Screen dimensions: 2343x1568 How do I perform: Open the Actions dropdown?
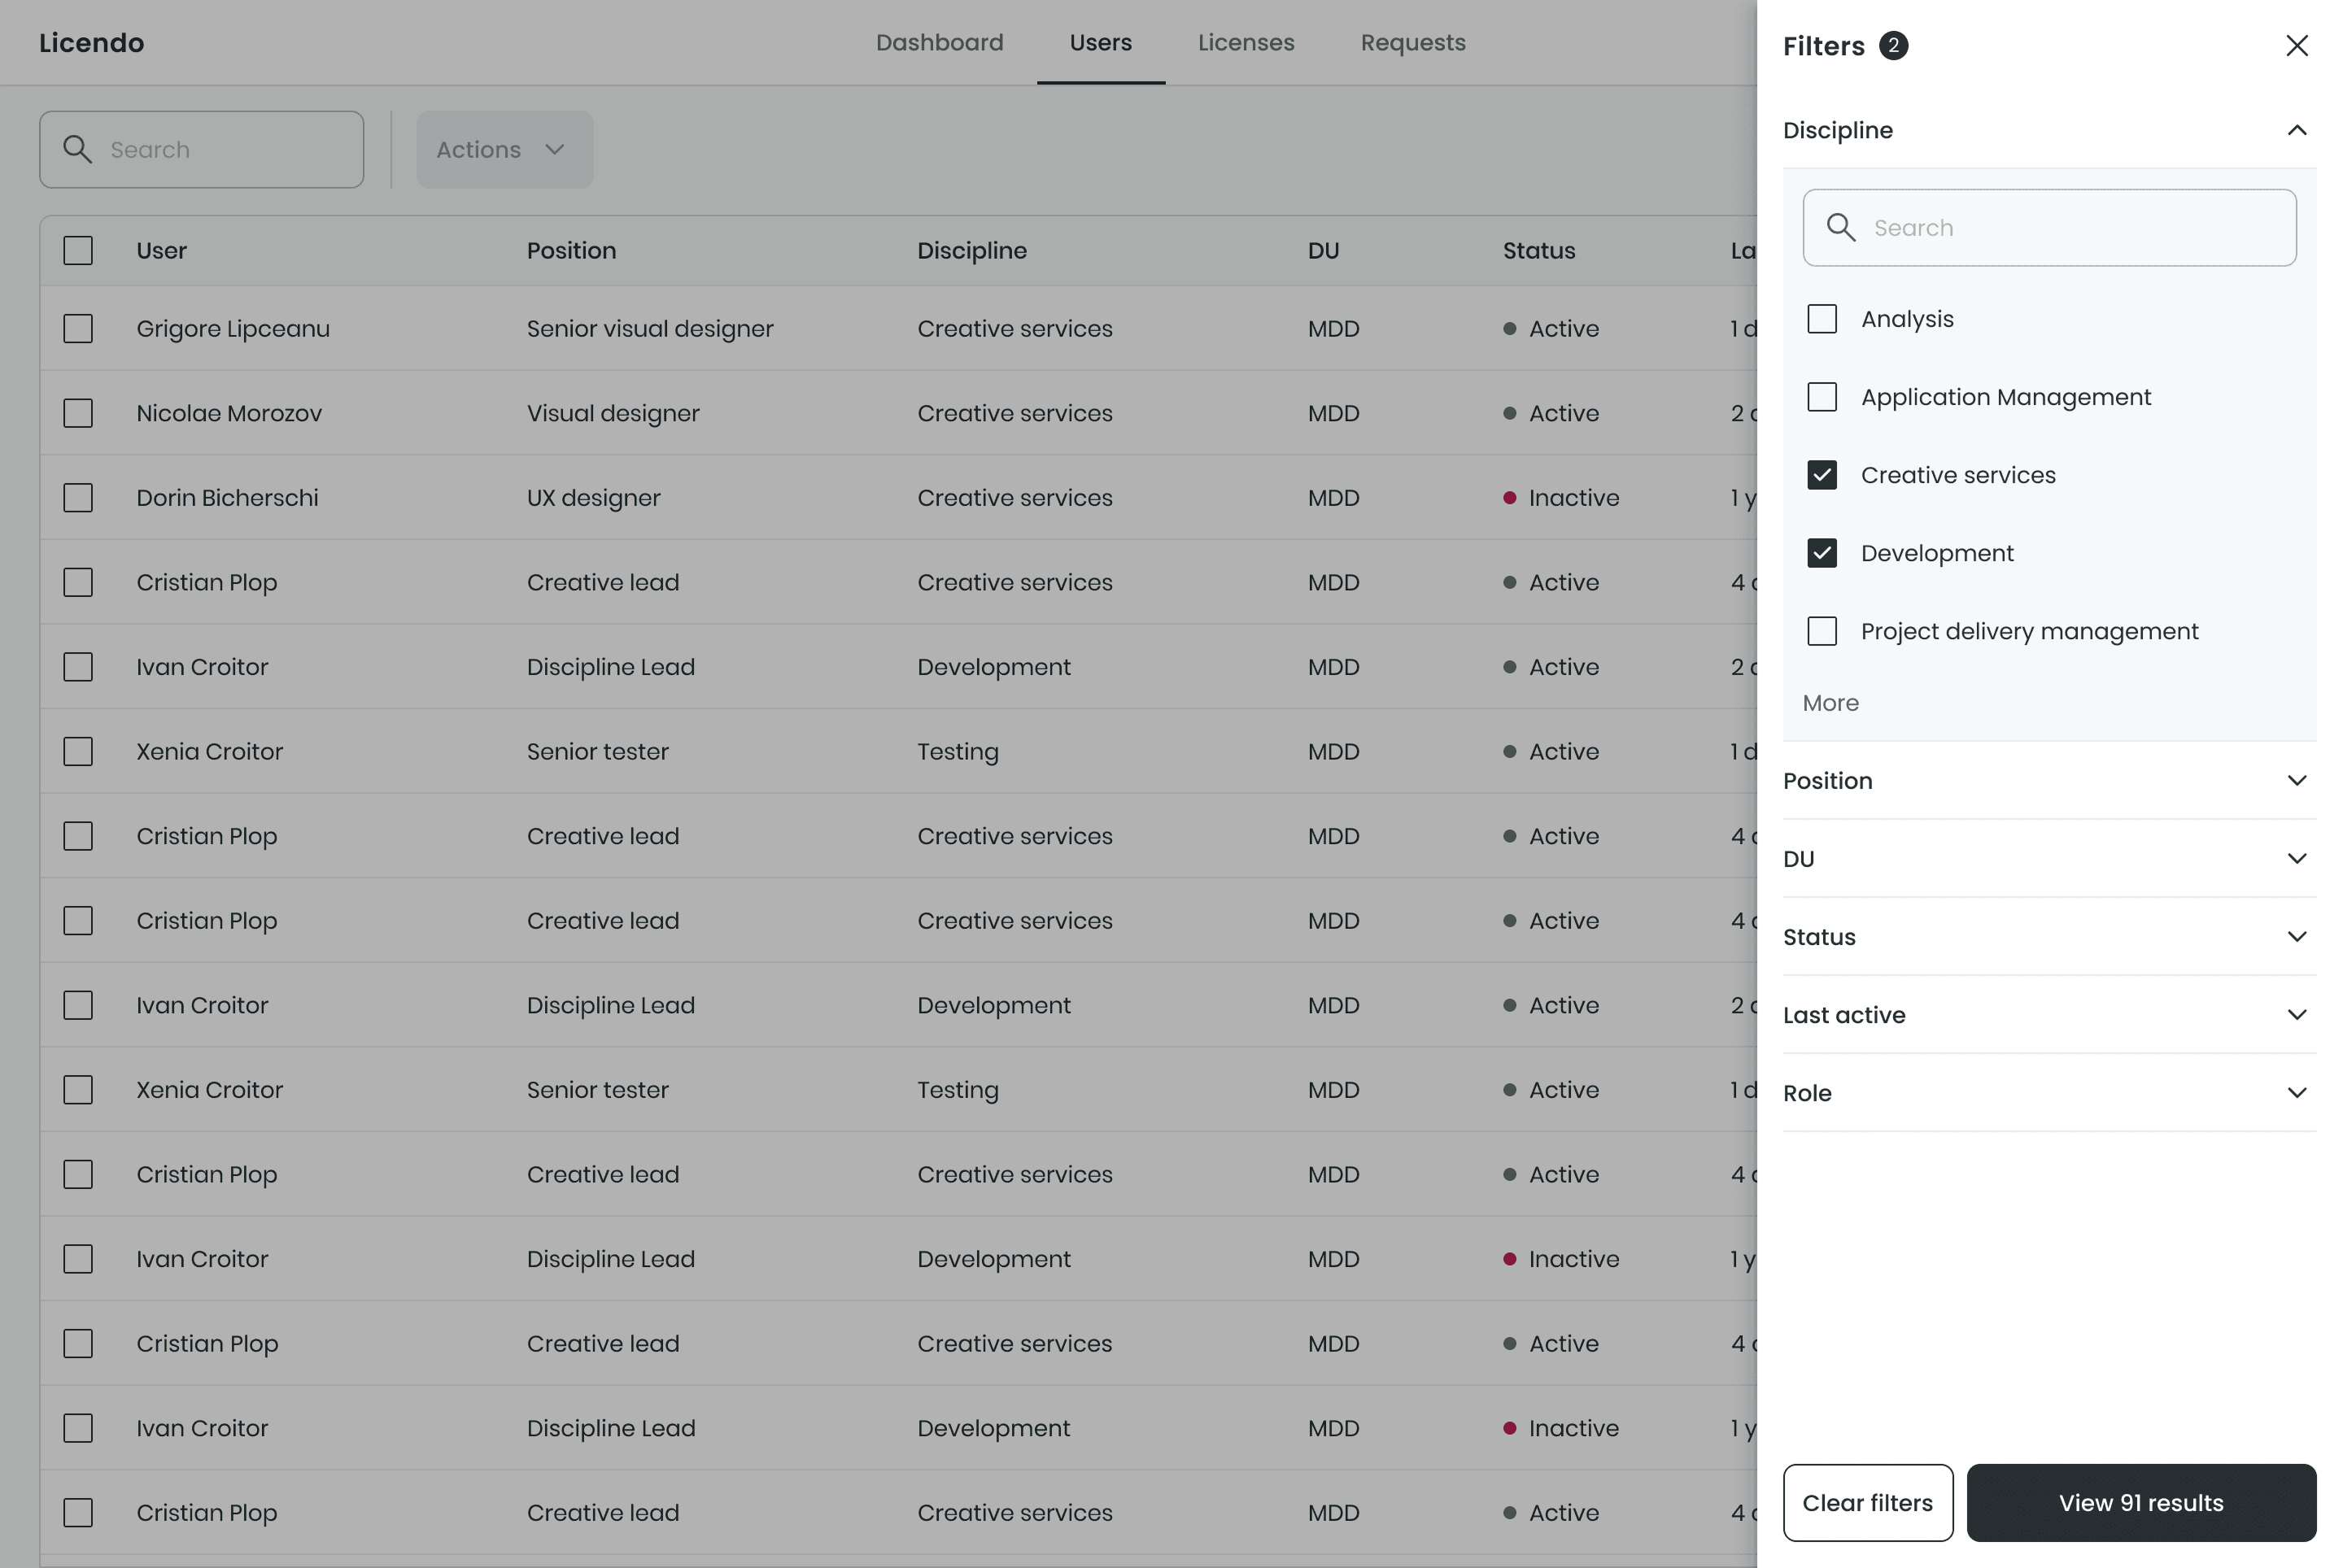pyautogui.click(x=504, y=150)
